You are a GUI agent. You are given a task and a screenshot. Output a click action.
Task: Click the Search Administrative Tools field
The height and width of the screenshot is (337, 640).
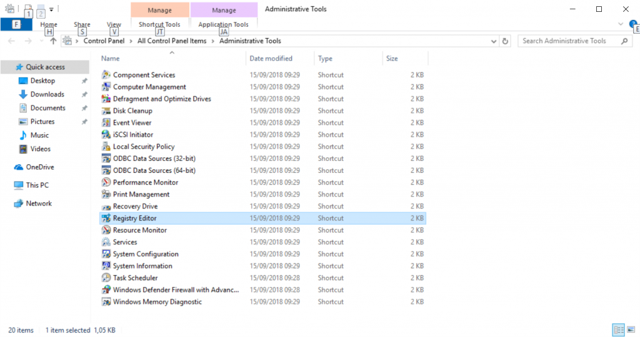pyautogui.click(x=575, y=41)
